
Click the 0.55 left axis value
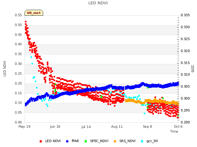point(18,15)
